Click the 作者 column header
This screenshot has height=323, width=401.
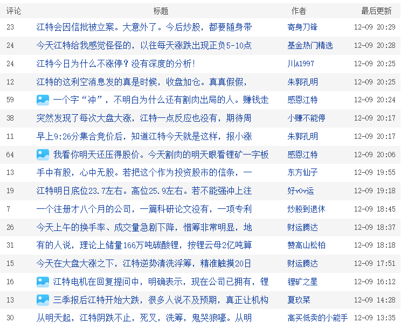[x=298, y=11]
